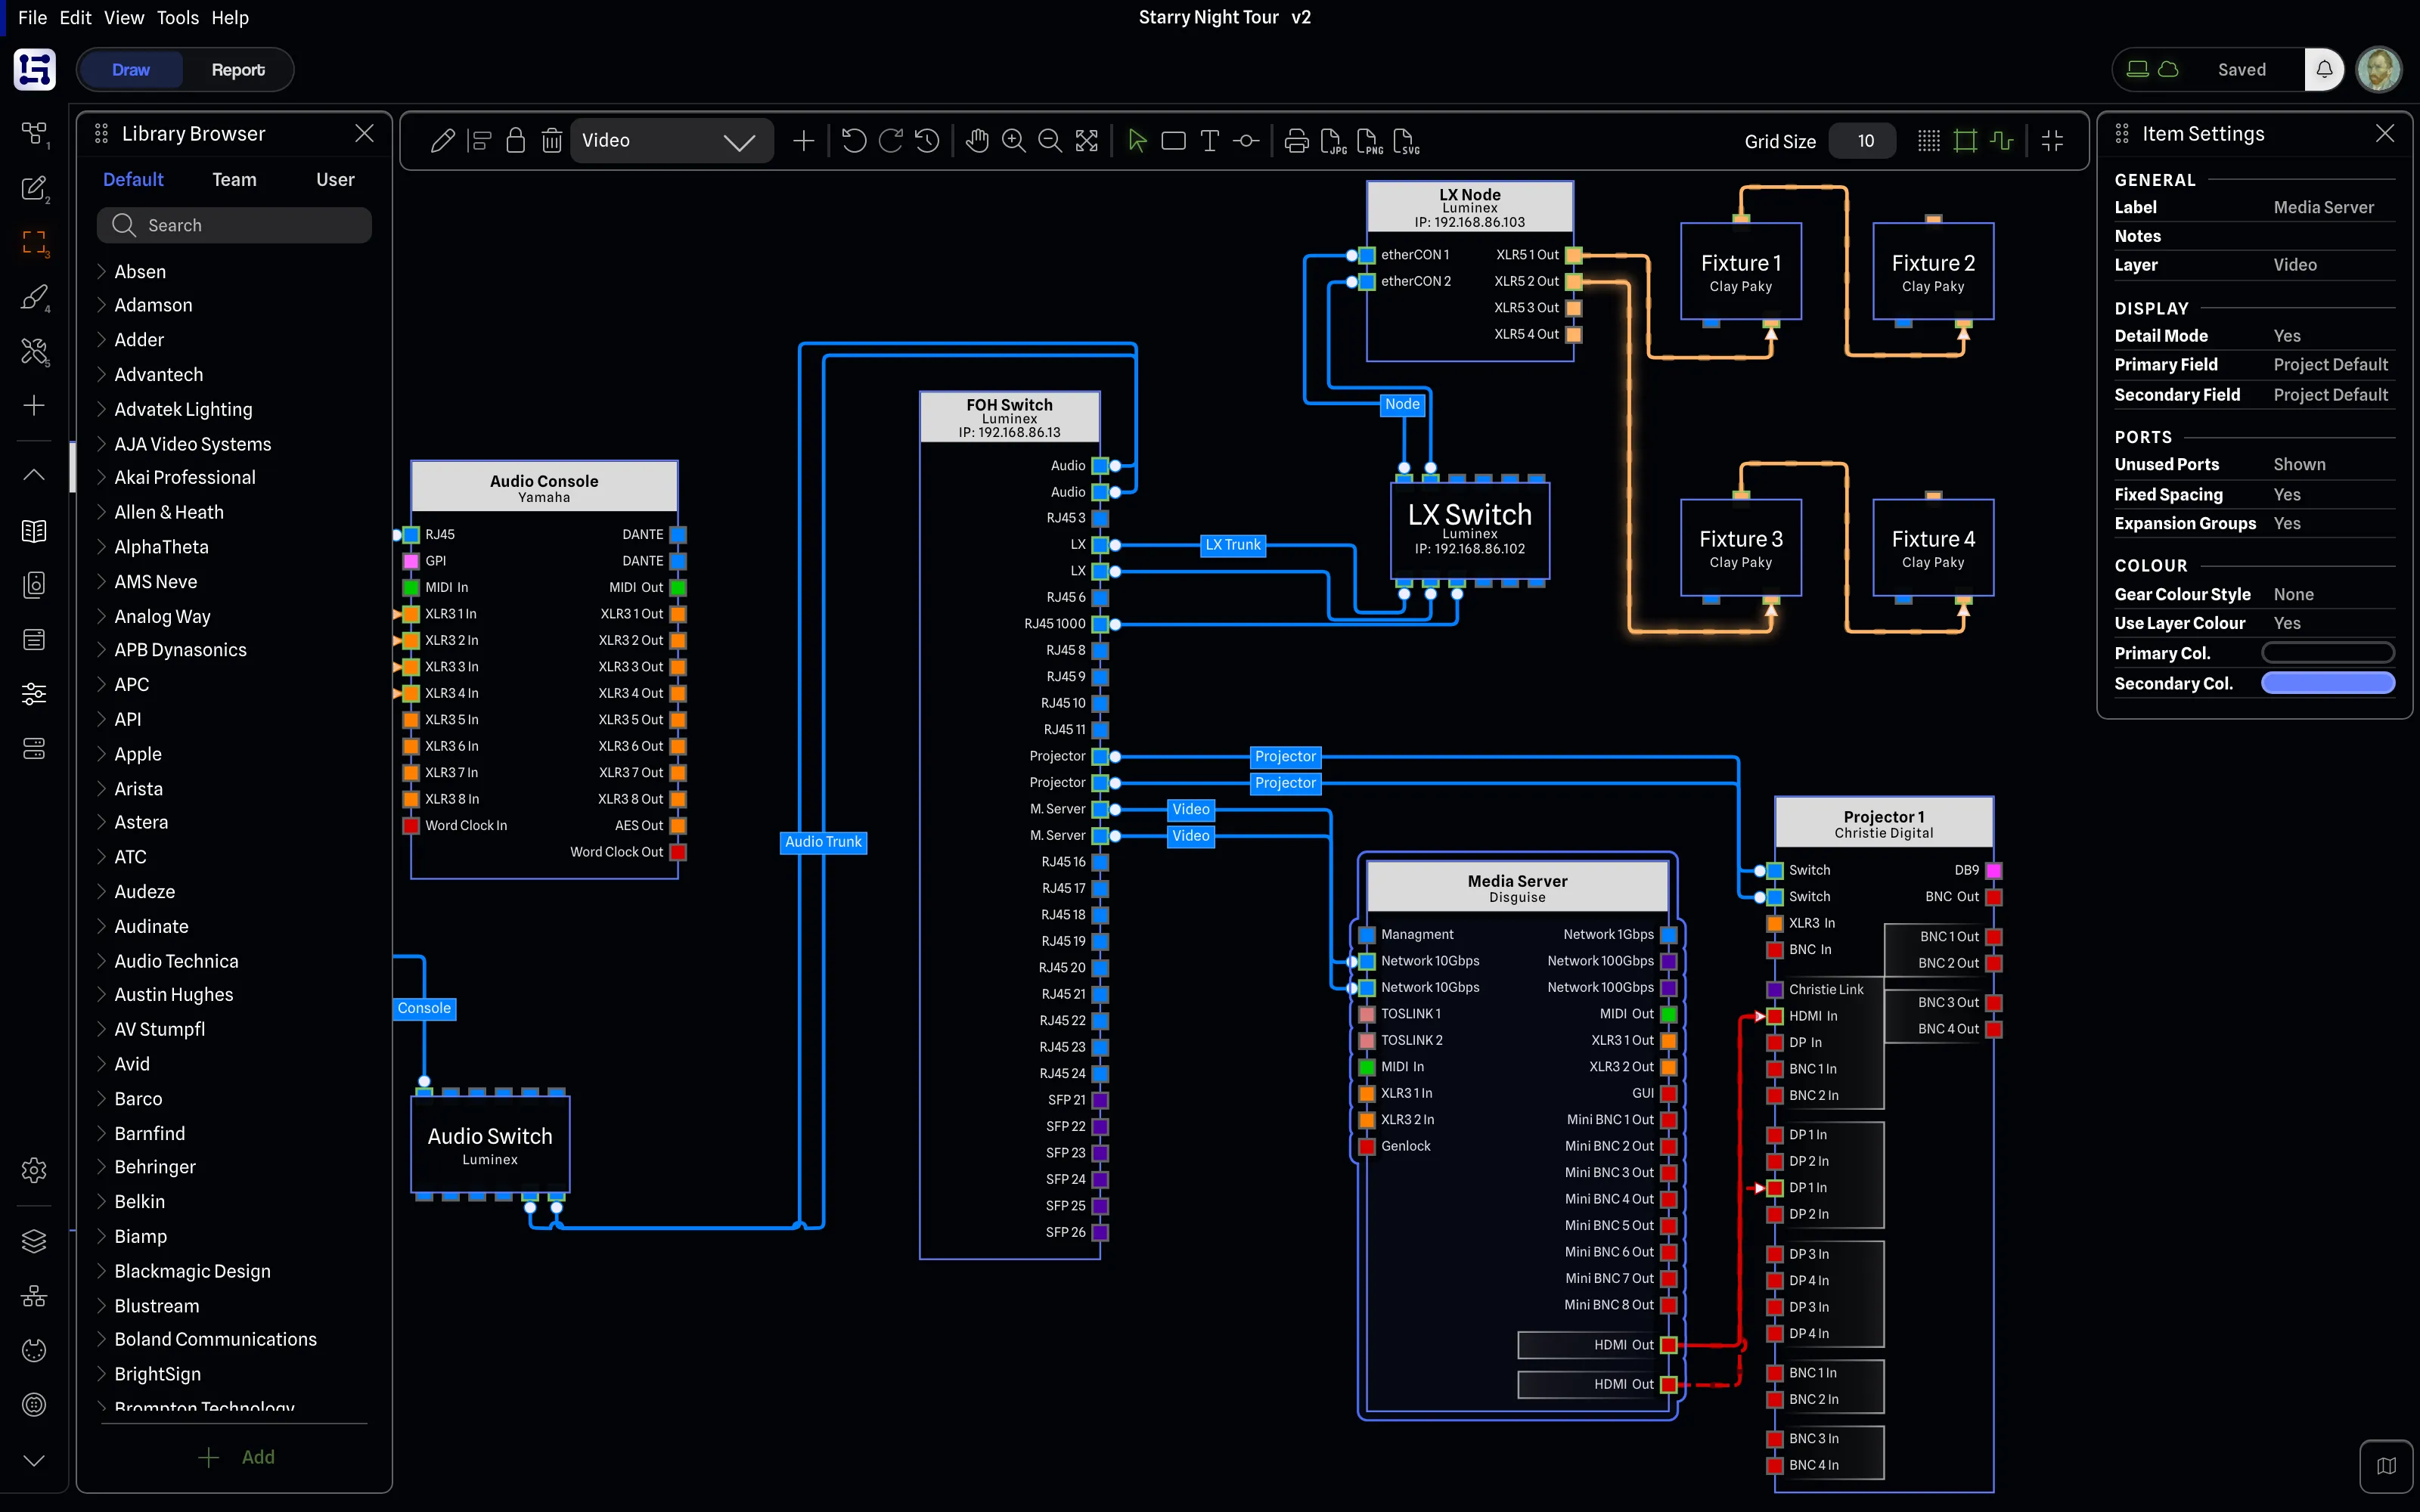Click the zoom out magnifier
The width and height of the screenshot is (2420, 1512).
point(1050,141)
